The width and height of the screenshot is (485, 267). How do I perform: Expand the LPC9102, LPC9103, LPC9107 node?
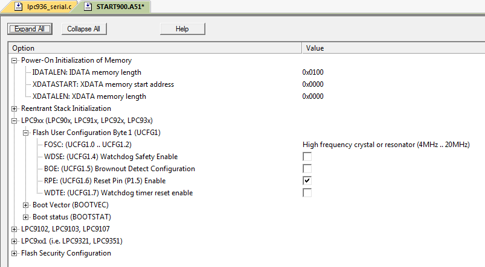pos(14,229)
